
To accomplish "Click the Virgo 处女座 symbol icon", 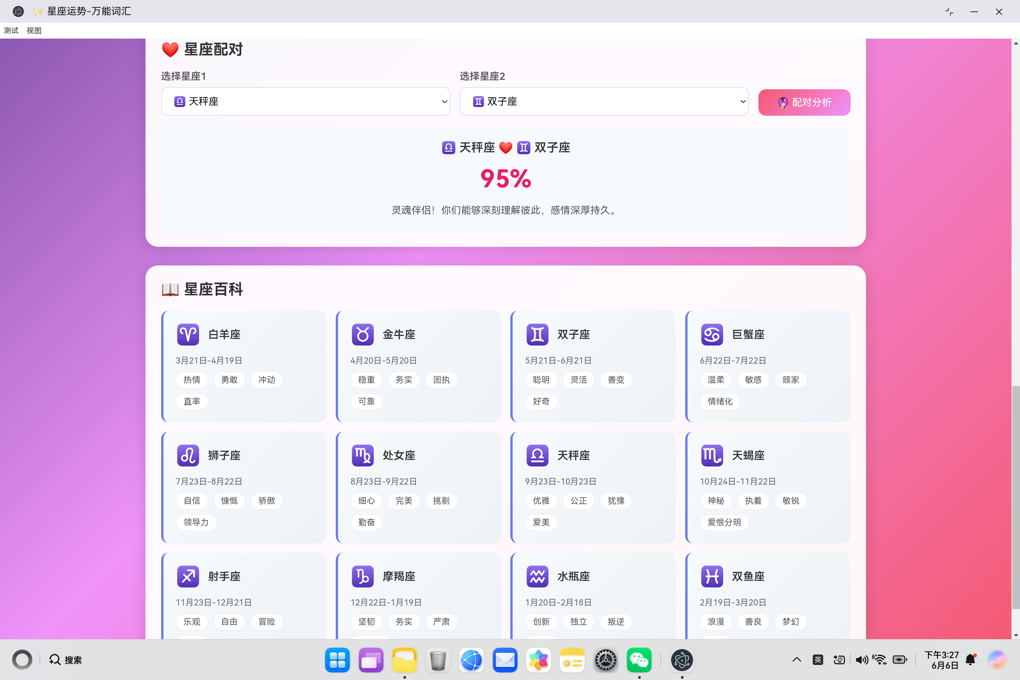I will [363, 455].
